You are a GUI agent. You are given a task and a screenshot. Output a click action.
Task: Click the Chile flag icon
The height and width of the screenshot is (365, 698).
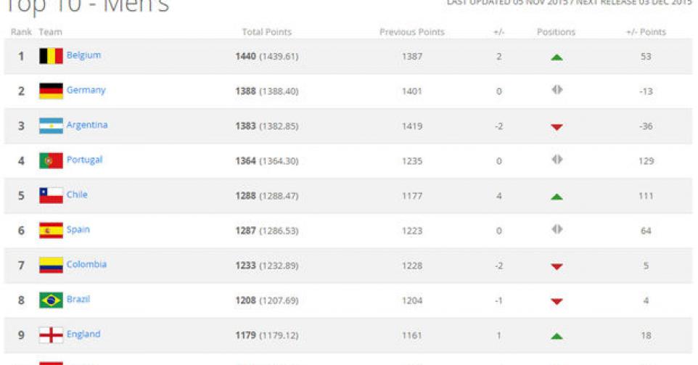51,195
